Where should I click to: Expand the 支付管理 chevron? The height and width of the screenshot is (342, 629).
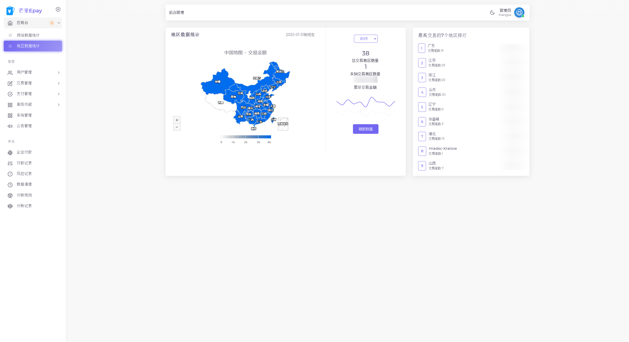click(x=59, y=94)
